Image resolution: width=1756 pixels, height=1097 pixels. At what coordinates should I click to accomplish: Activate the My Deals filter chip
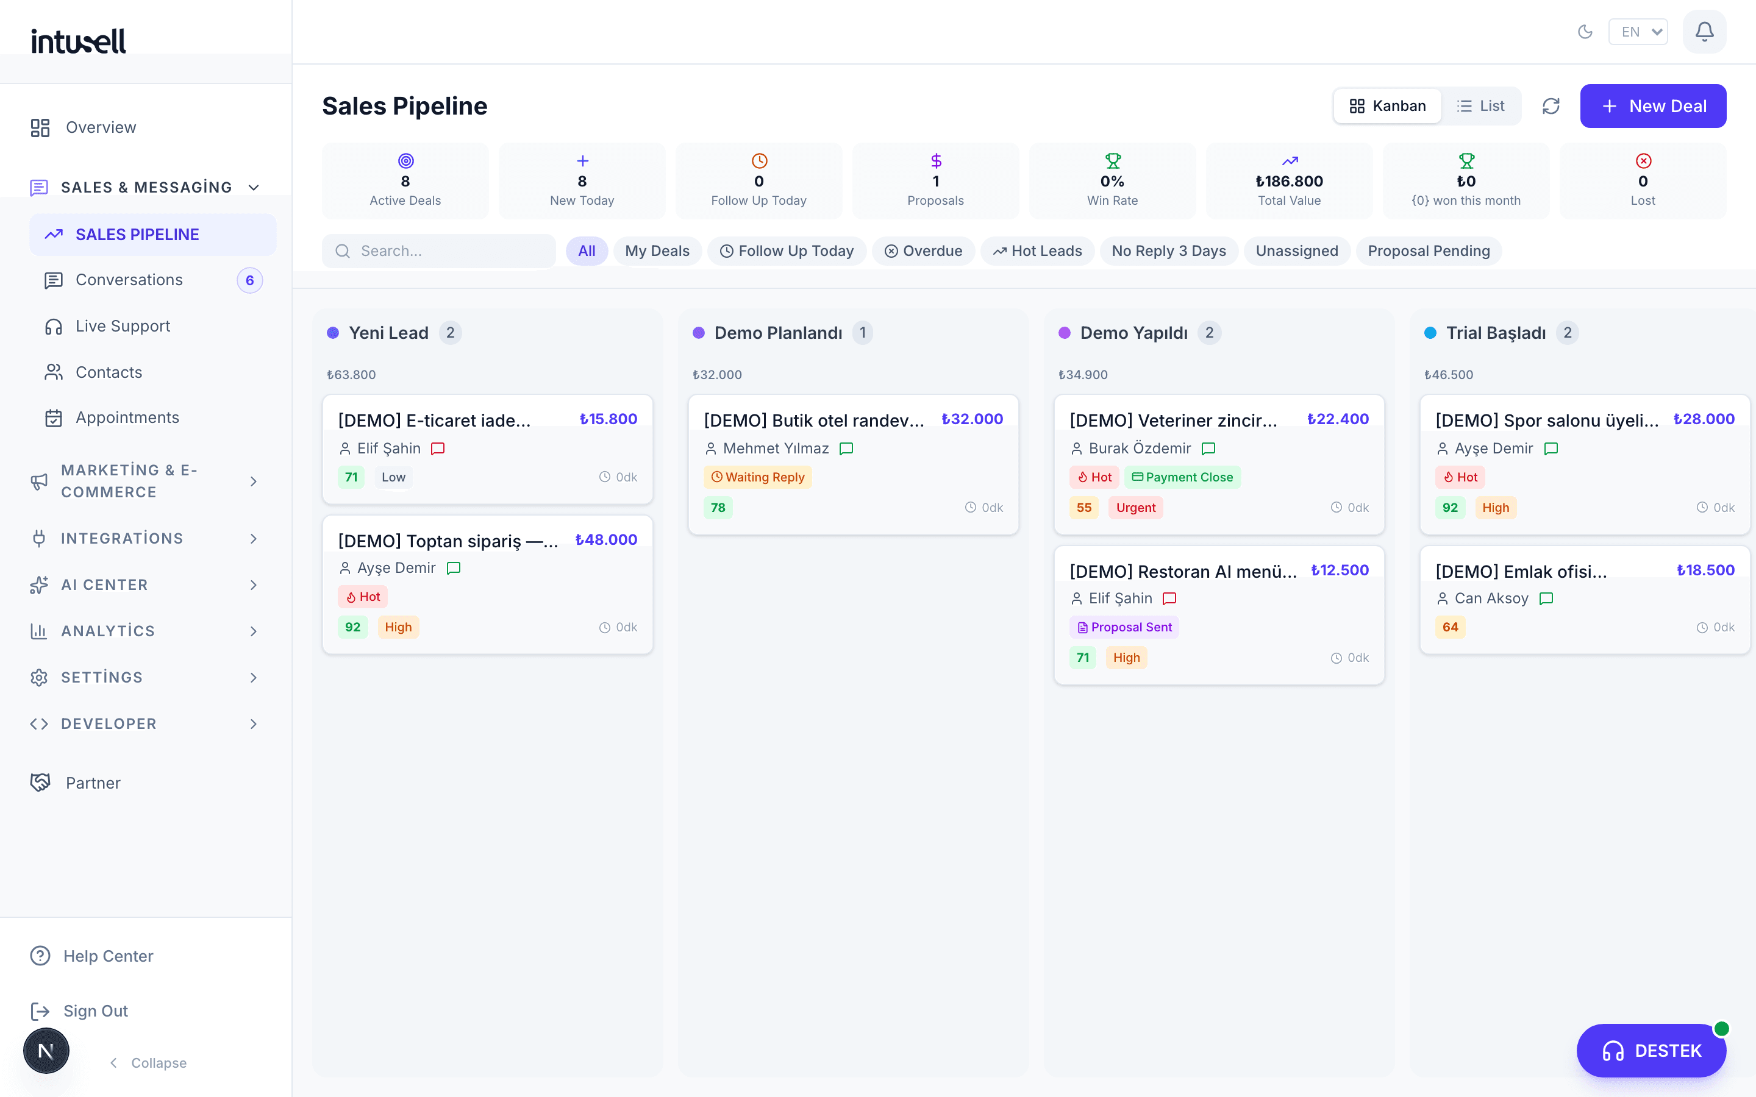tap(657, 250)
